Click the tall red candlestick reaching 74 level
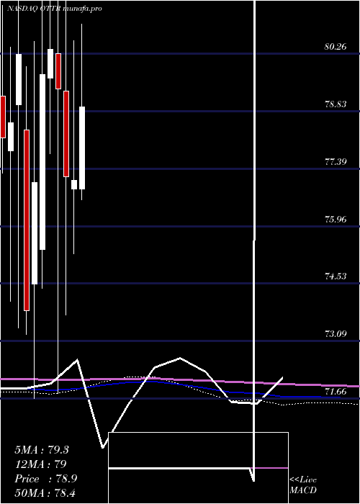The image size is (360, 504). [27, 220]
